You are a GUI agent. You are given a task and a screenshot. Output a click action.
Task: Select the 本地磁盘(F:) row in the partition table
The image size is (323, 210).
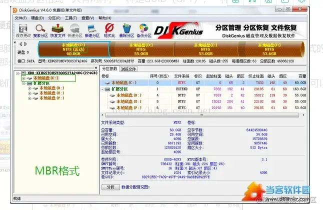pyautogui.click(x=203, y=107)
